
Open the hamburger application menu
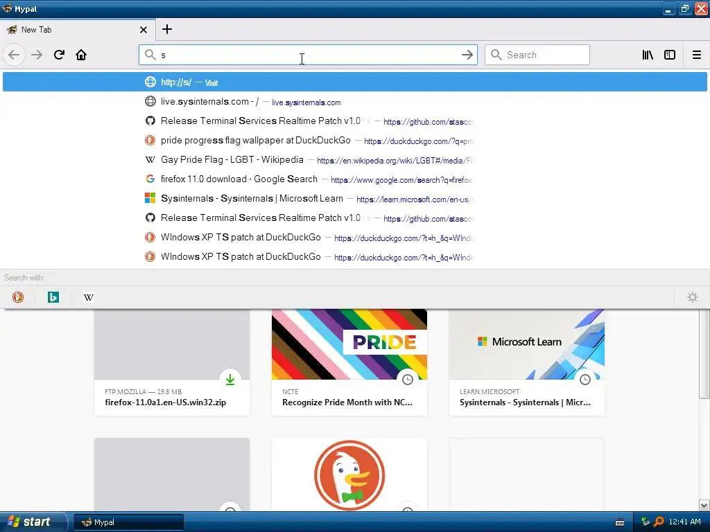(x=696, y=55)
